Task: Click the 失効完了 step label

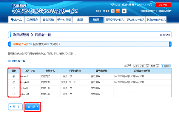Action: click(55, 44)
